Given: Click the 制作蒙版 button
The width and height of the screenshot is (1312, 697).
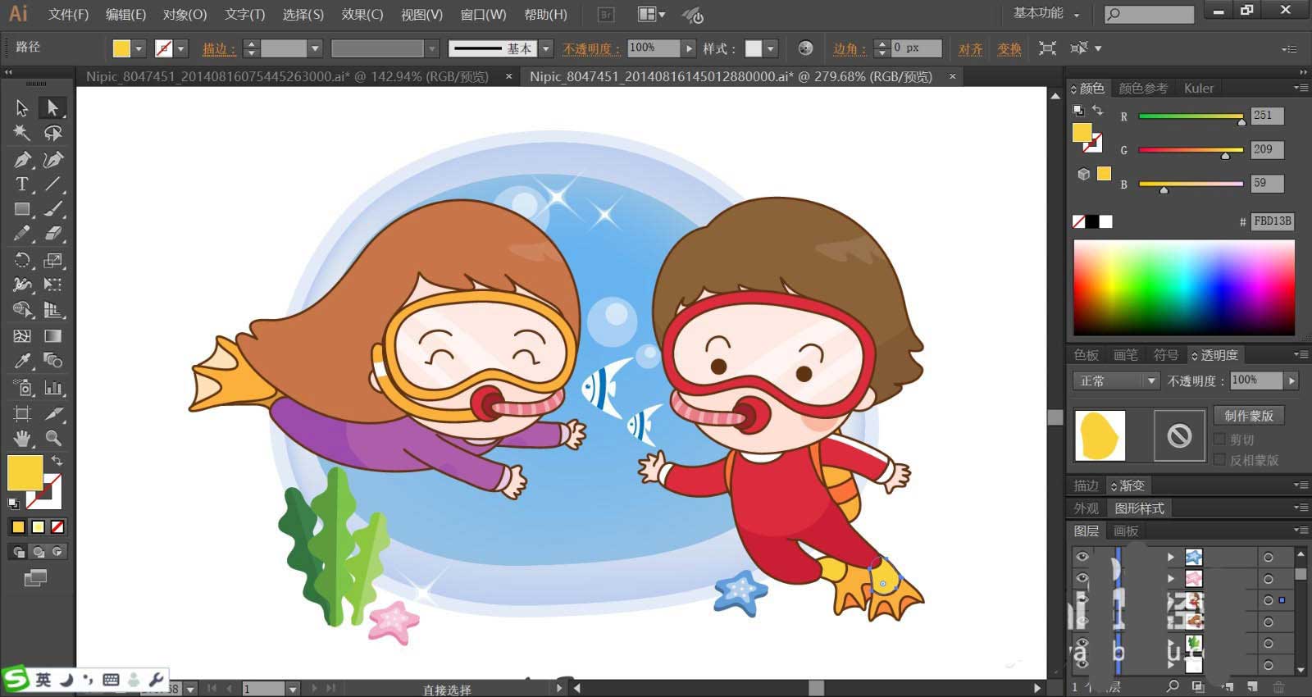Looking at the screenshot, I should pyautogui.click(x=1249, y=416).
